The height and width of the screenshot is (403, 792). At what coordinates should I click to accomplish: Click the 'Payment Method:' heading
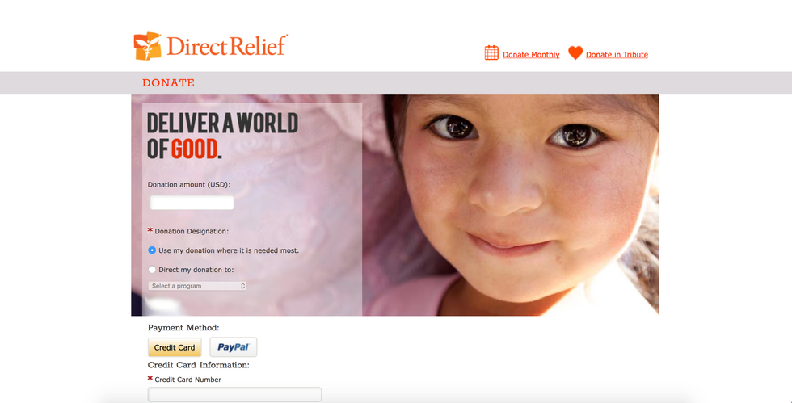183,328
